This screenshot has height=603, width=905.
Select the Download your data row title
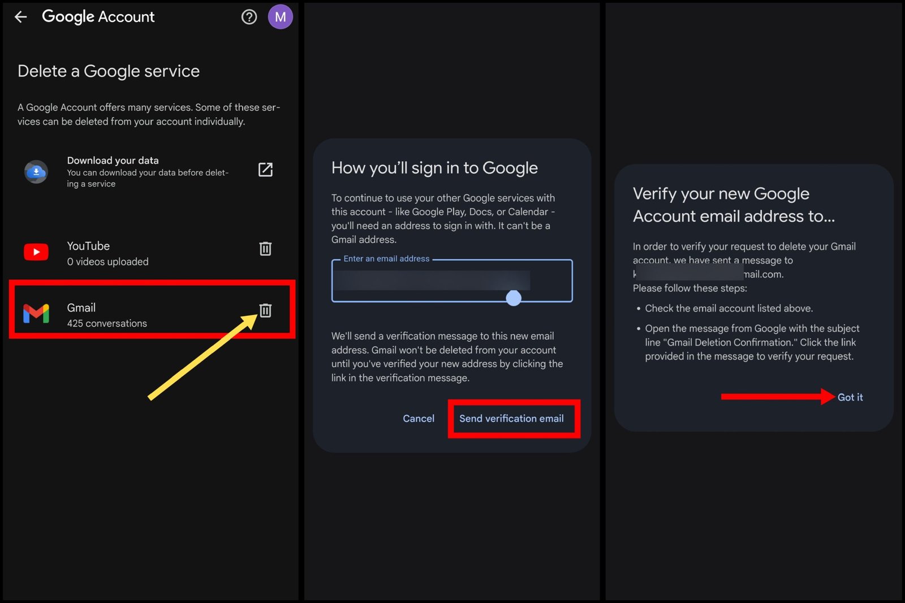click(113, 161)
